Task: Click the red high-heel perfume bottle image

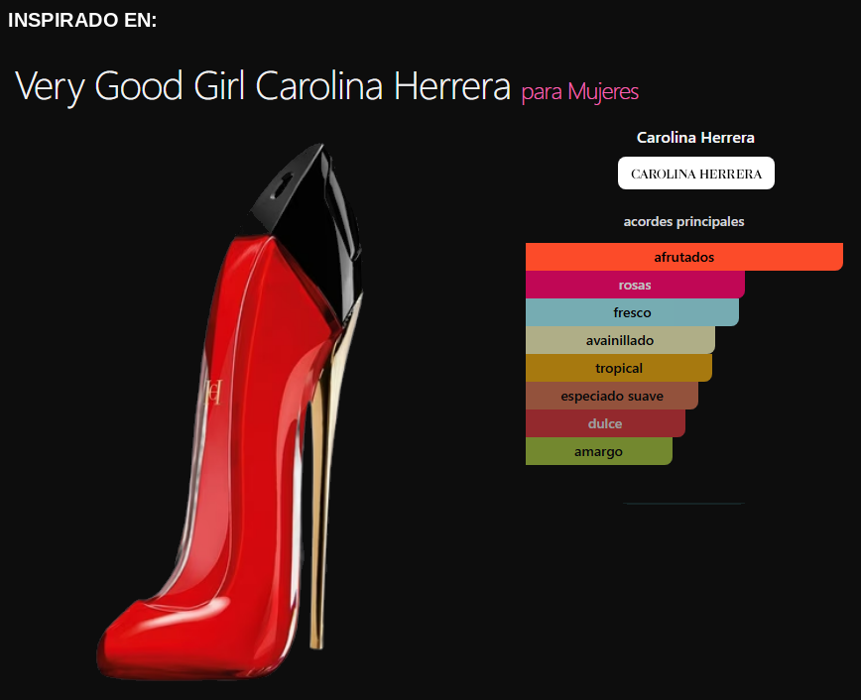Action: pyautogui.click(x=230, y=412)
